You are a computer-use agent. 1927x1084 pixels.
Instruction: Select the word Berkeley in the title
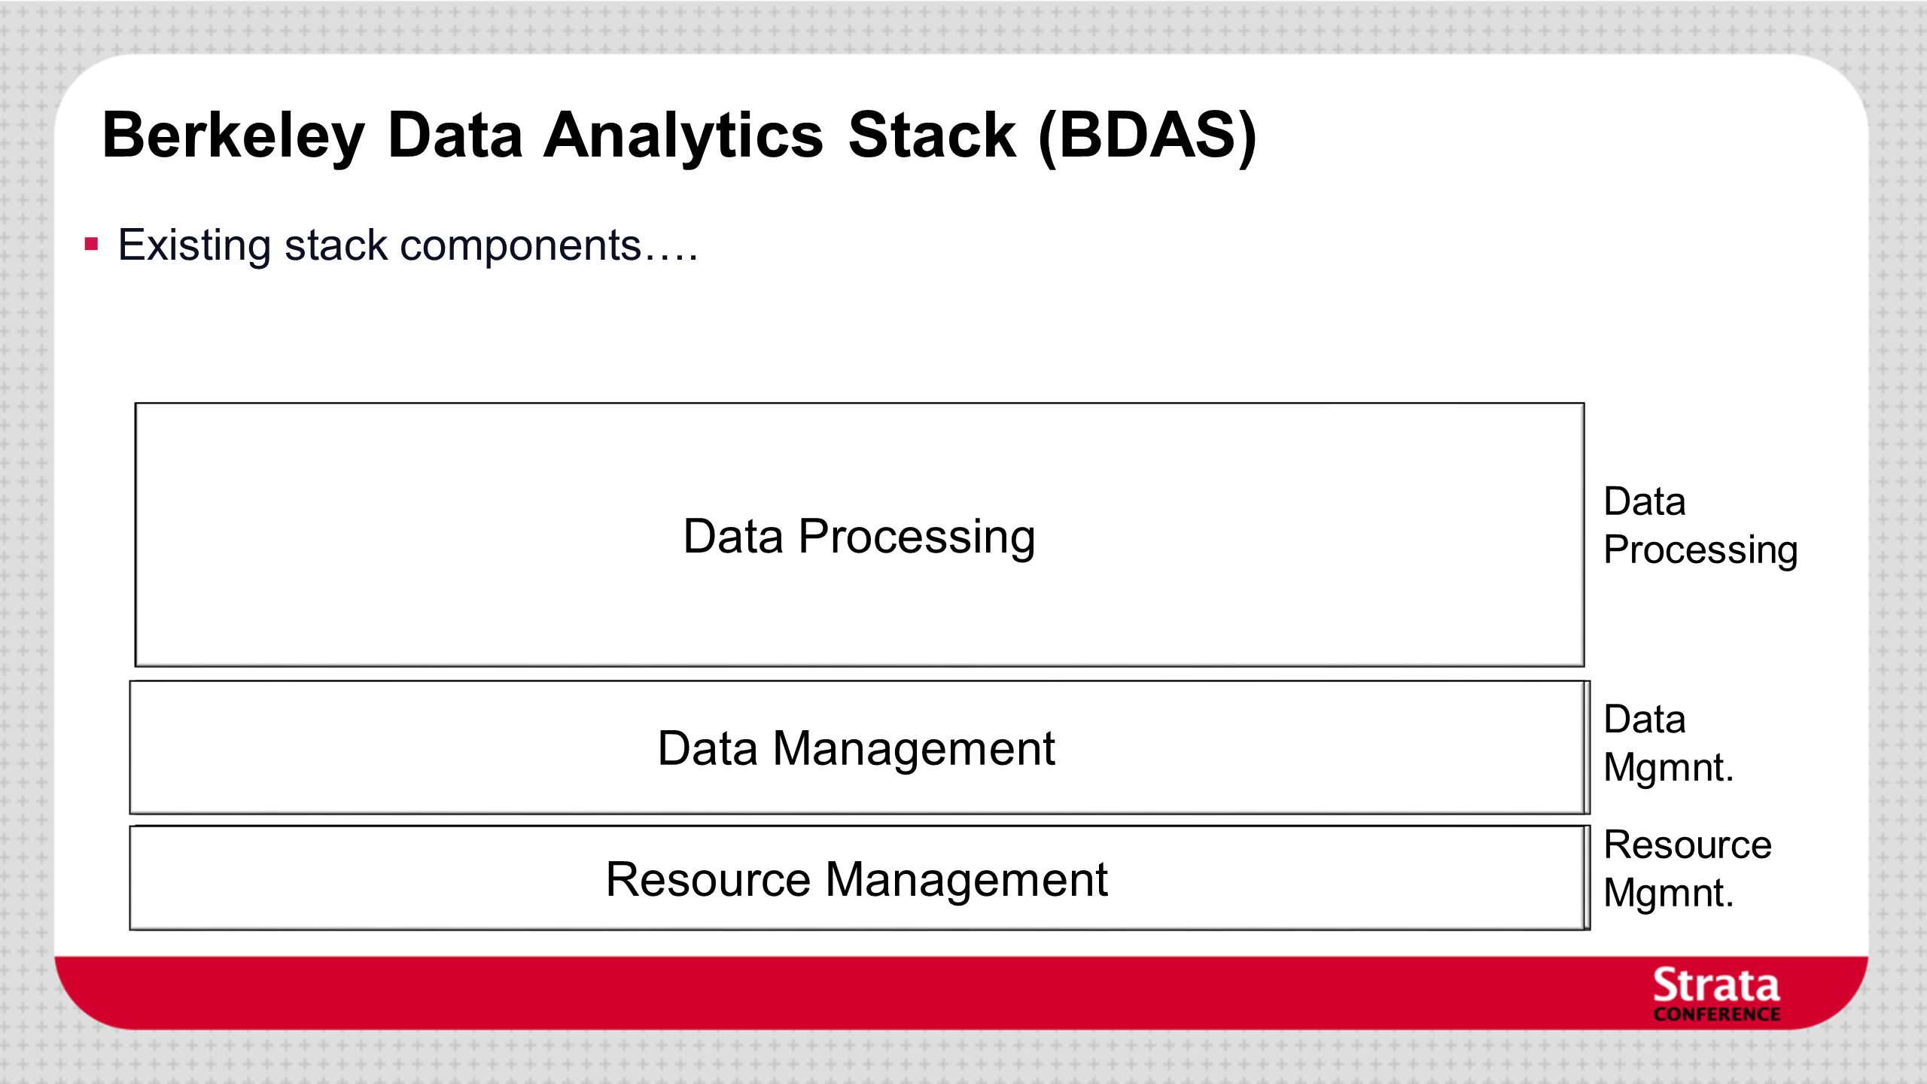click(233, 137)
